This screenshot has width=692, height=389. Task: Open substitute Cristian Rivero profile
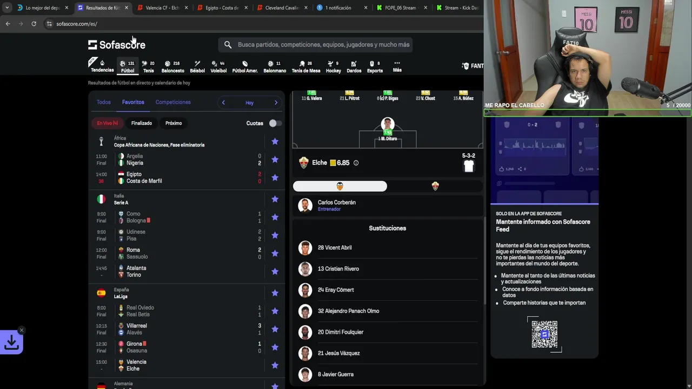point(388,269)
